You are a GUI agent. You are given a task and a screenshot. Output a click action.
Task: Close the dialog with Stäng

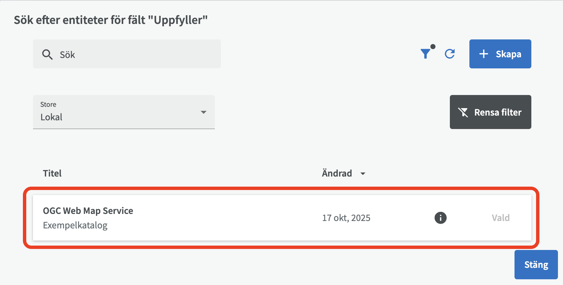536,265
